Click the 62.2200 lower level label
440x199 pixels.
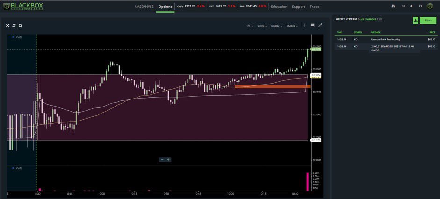316,140
